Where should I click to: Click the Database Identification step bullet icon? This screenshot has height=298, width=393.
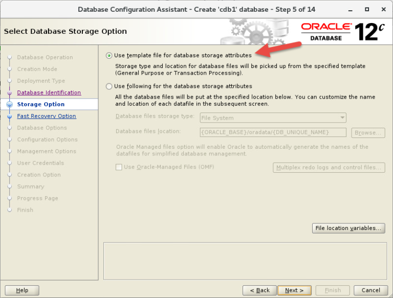point(10,93)
